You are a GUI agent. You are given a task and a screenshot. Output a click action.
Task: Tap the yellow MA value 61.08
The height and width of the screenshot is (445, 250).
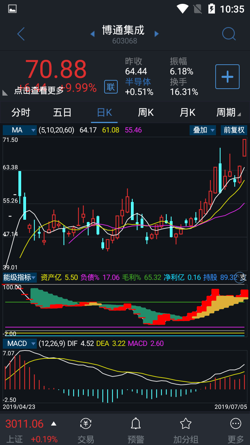point(111,130)
